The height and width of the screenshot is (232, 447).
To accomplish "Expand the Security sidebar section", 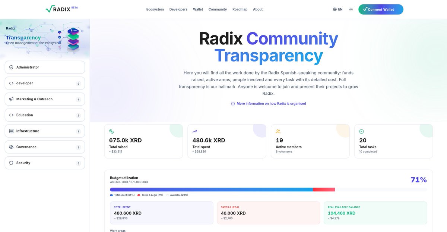I will tap(45, 163).
